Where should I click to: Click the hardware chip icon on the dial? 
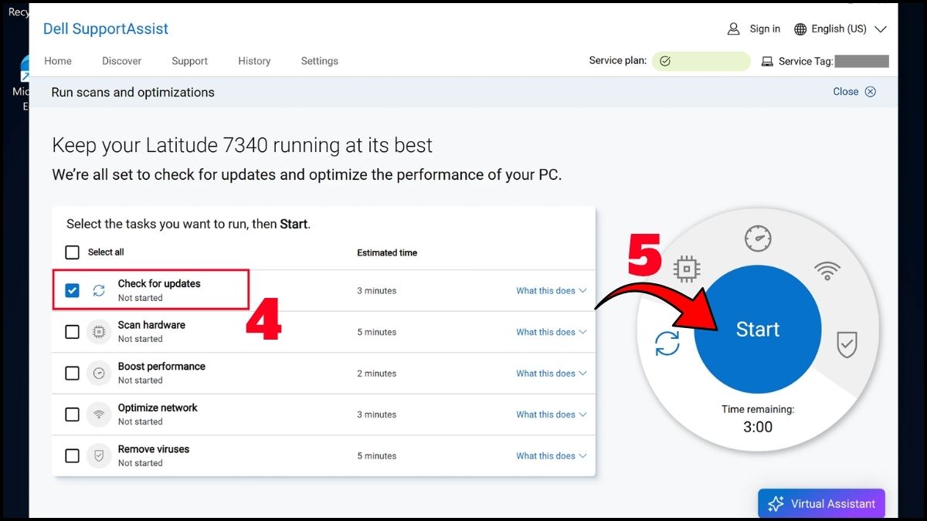(687, 269)
